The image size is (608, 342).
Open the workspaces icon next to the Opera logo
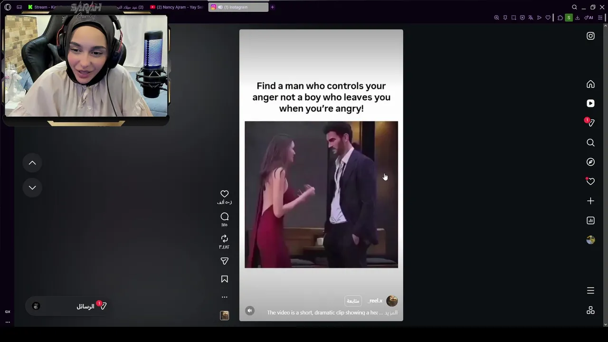pos(19,7)
